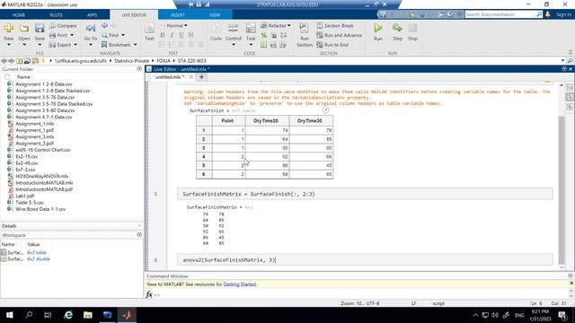The height and width of the screenshot is (323, 575).
Task: Open the table output action arrow icon
Action: click(x=325, y=110)
